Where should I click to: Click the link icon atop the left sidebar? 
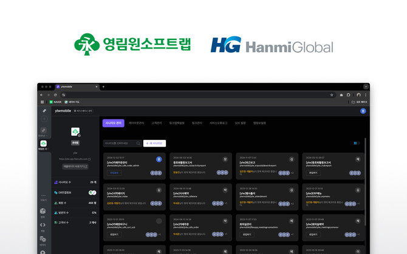[x=44, y=111]
